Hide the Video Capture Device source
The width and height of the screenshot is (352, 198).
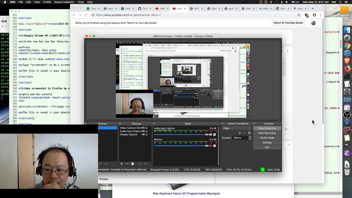click(x=143, y=128)
